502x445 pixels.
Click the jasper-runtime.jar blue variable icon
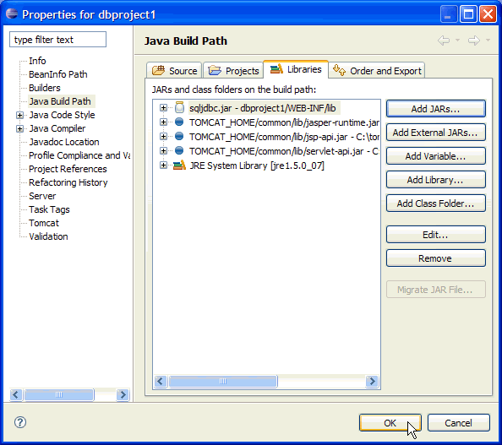tap(179, 122)
